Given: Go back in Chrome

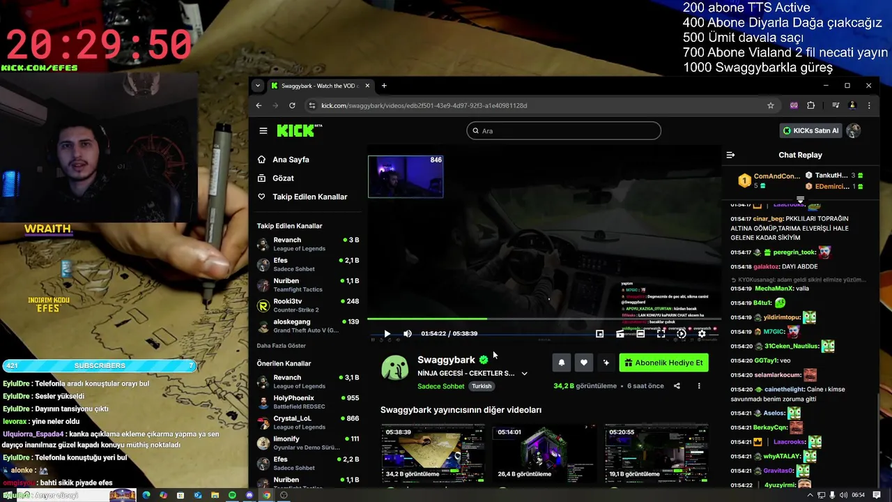Looking at the screenshot, I should pyautogui.click(x=259, y=105).
